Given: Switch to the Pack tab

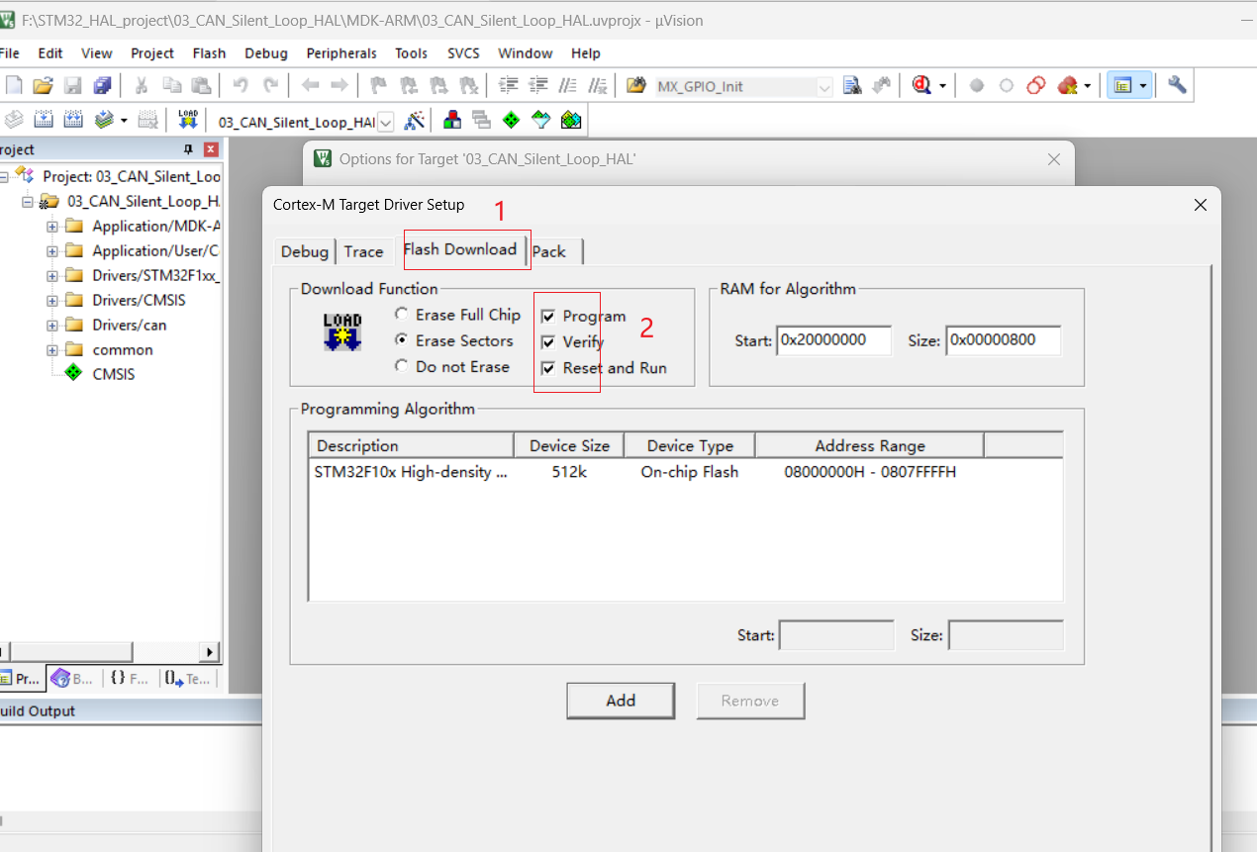Looking at the screenshot, I should tap(550, 251).
